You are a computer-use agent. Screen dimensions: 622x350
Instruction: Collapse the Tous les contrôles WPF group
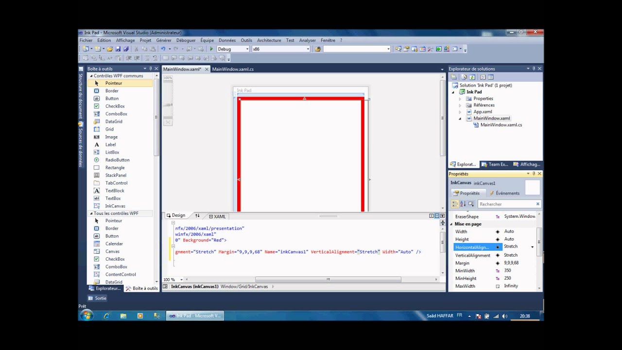[x=91, y=213]
